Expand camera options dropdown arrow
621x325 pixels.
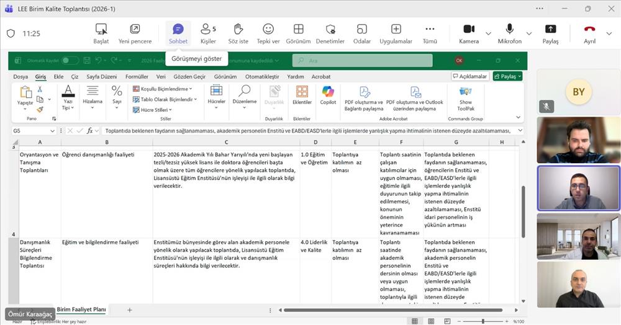[488, 33]
